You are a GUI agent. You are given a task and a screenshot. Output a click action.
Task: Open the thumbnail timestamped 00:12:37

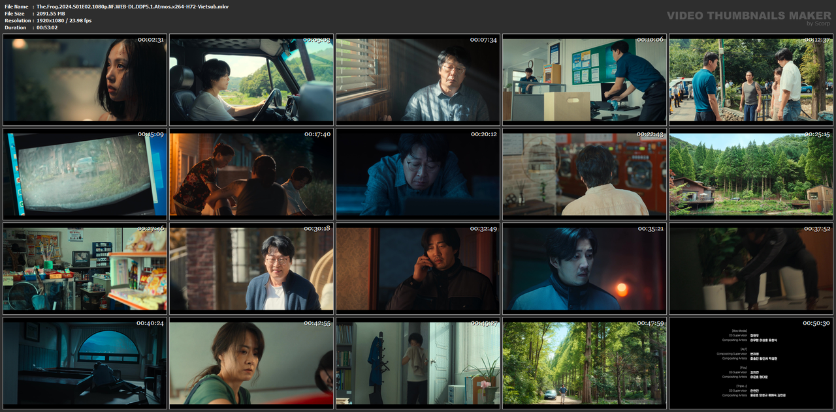(x=751, y=80)
